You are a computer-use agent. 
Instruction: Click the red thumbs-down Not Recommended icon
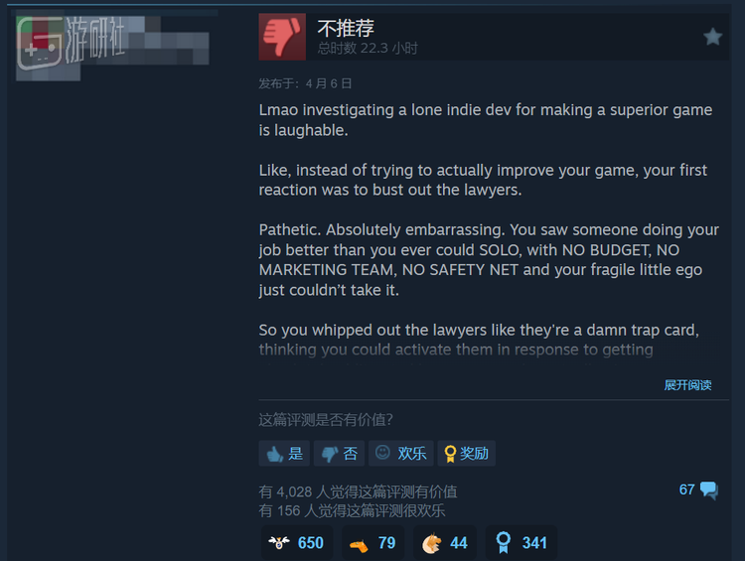(282, 37)
